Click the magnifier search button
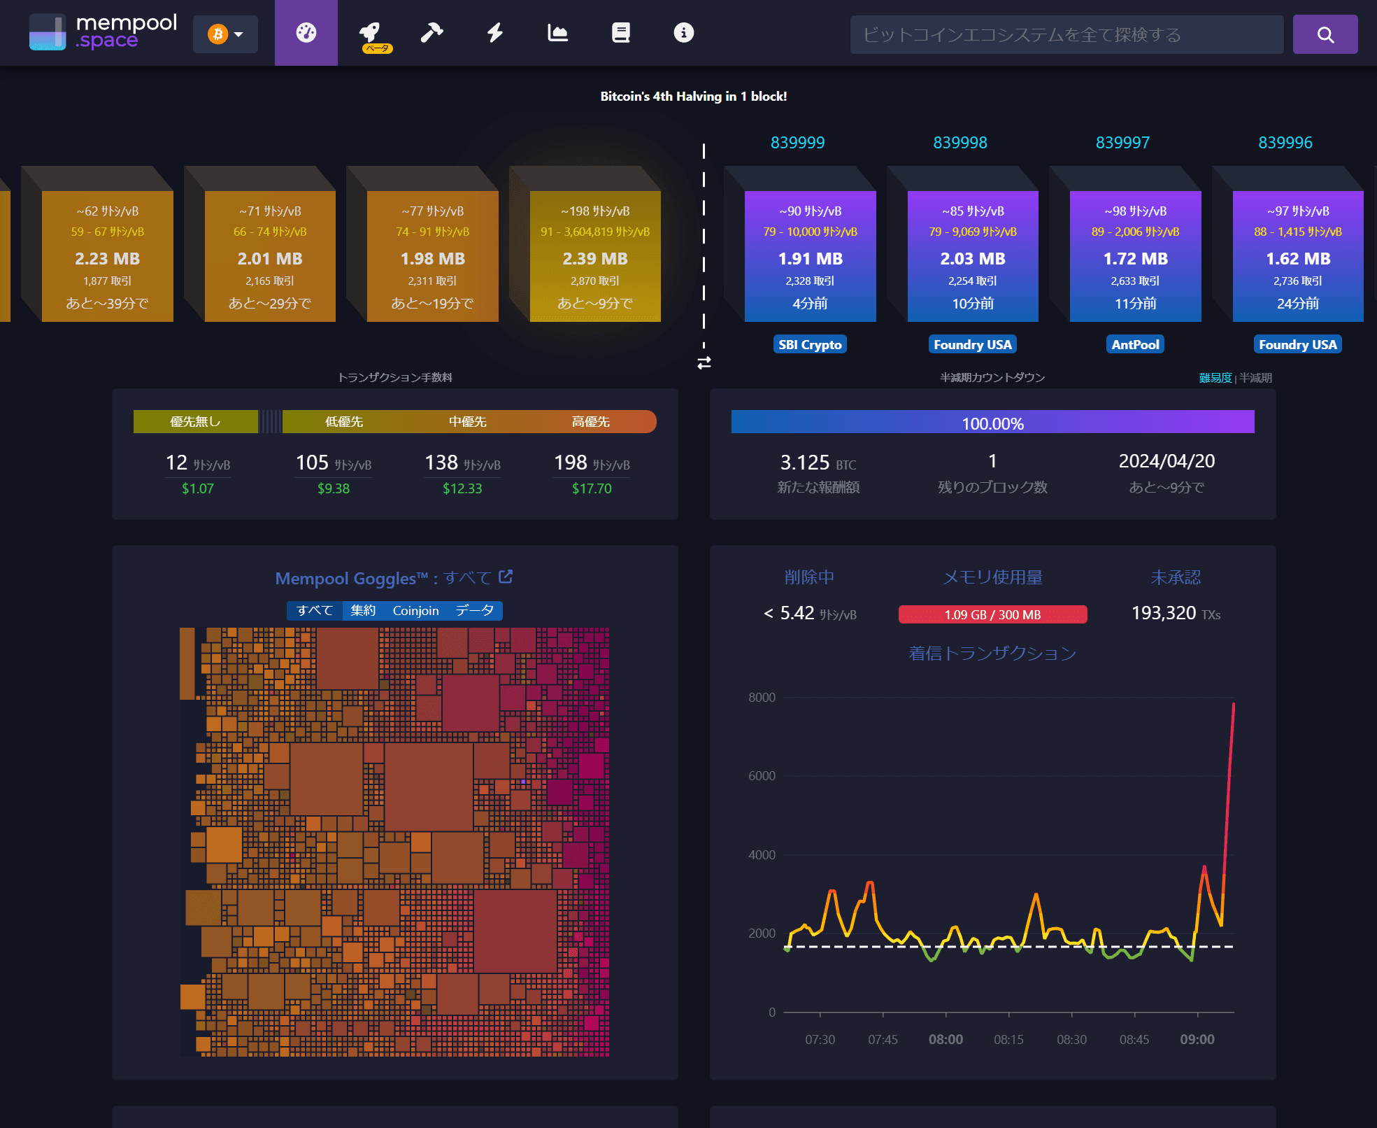The width and height of the screenshot is (1377, 1128). 1325,34
